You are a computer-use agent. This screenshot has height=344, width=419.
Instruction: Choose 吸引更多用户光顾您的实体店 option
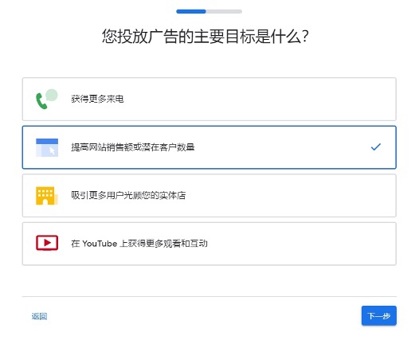pos(209,196)
